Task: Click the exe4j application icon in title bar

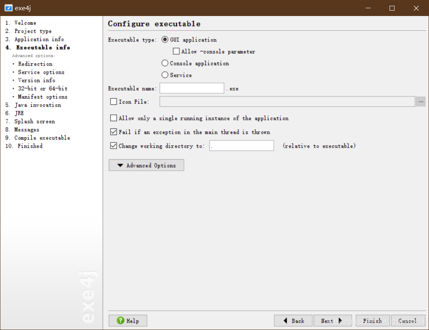Action: (9, 8)
